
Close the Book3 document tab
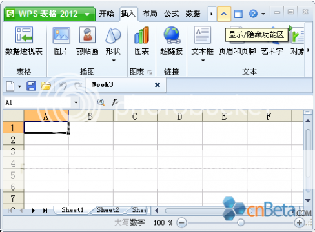point(157,85)
